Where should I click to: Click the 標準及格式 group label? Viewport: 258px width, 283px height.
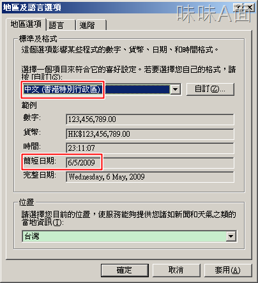[38, 39]
